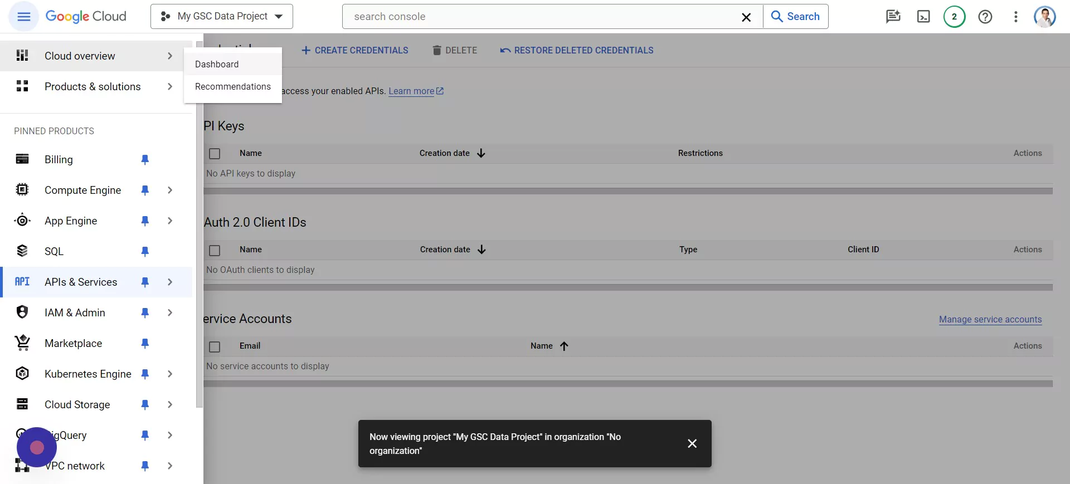Click the Search button

coord(795,17)
